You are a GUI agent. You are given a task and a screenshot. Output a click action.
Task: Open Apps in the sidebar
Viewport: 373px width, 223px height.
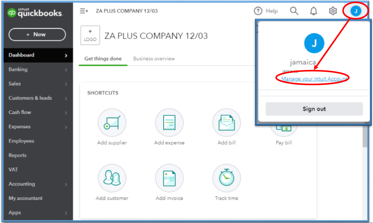click(38, 213)
